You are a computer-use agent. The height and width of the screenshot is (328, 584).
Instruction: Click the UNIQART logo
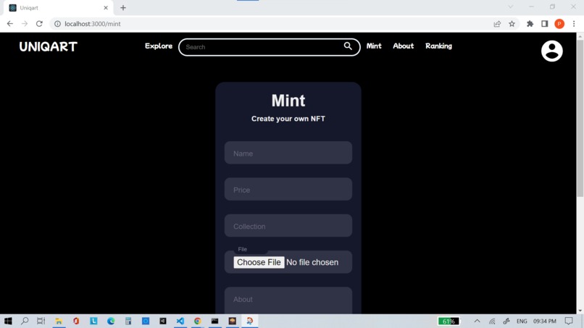pyautogui.click(x=49, y=46)
